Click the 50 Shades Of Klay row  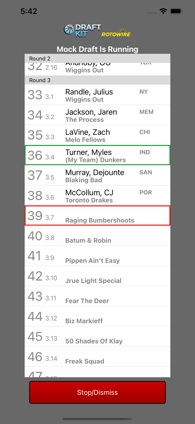97,336
